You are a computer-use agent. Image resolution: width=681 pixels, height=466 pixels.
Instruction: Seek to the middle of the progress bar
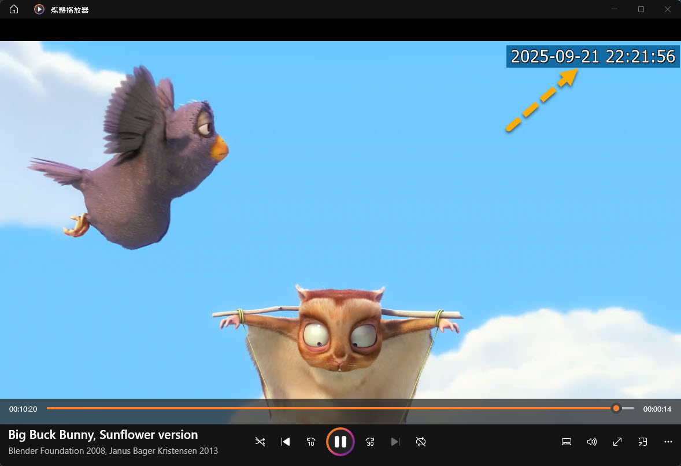(x=340, y=408)
